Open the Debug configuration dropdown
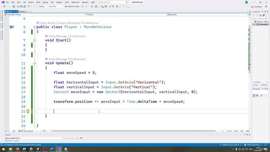 click(43, 7)
